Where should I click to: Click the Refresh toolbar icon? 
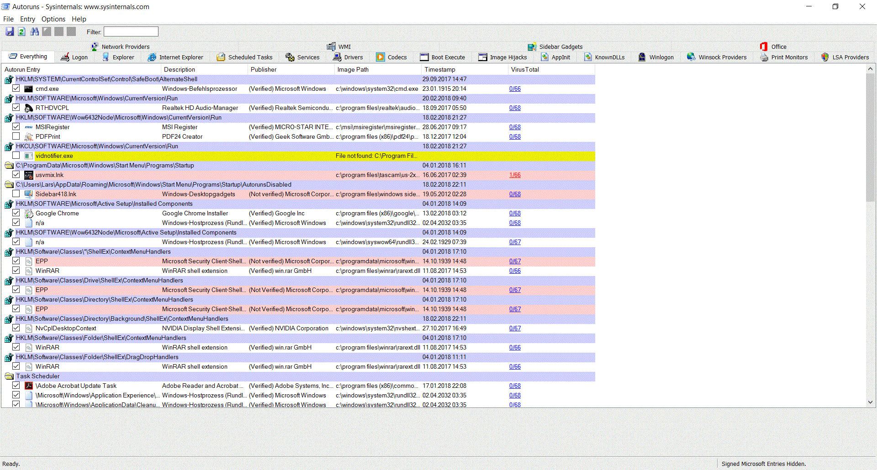[21, 31]
